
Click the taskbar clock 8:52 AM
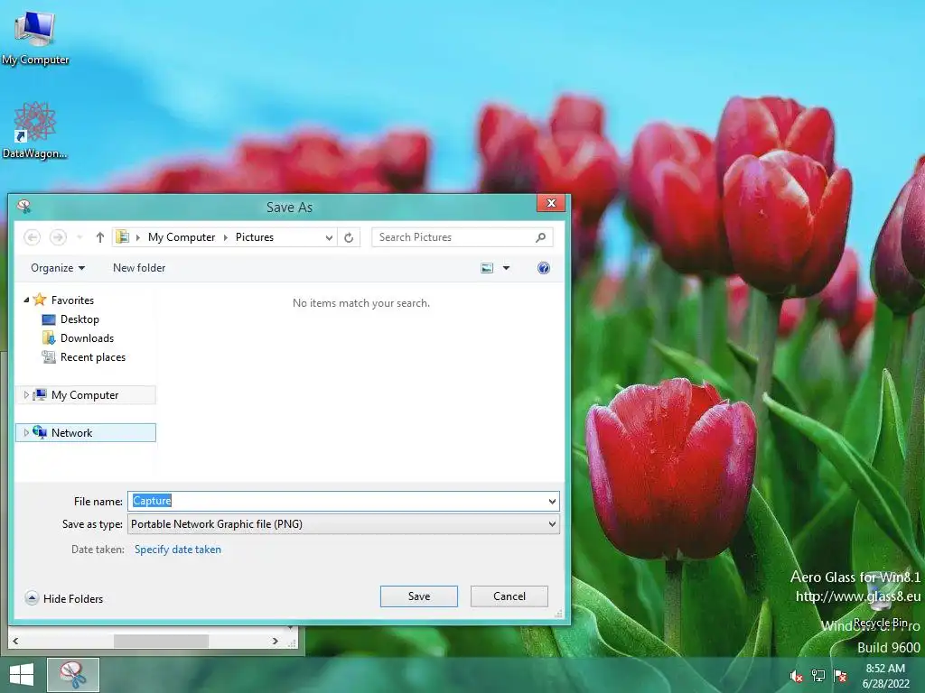tap(885, 669)
